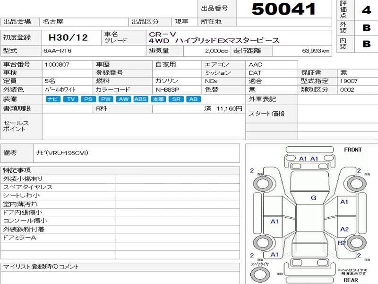The image size is (378, 284).
Task: Select the auction venue 名古屋
Action: (x=53, y=22)
